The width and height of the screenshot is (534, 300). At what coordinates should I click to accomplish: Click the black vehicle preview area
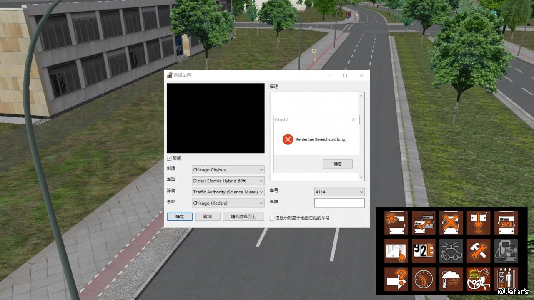(x=216, y=118)
